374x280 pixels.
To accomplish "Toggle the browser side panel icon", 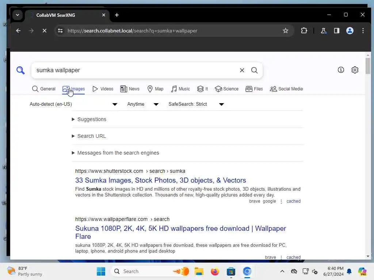I will point(336,31).
